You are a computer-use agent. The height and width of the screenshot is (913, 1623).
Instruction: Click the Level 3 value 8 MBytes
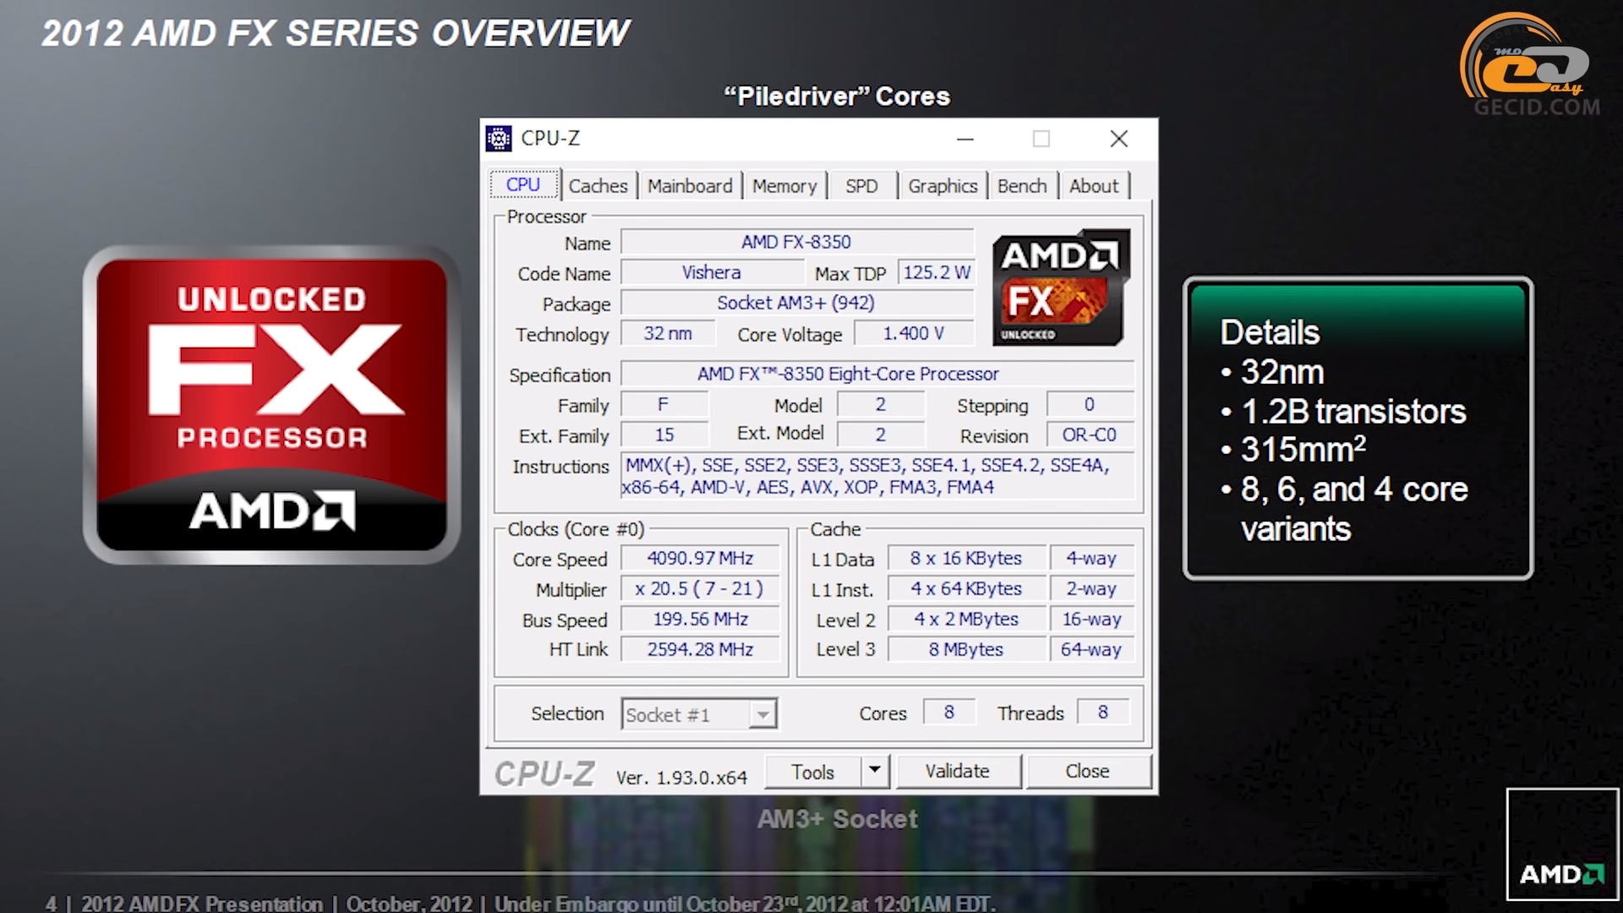(x=966, y=649)
